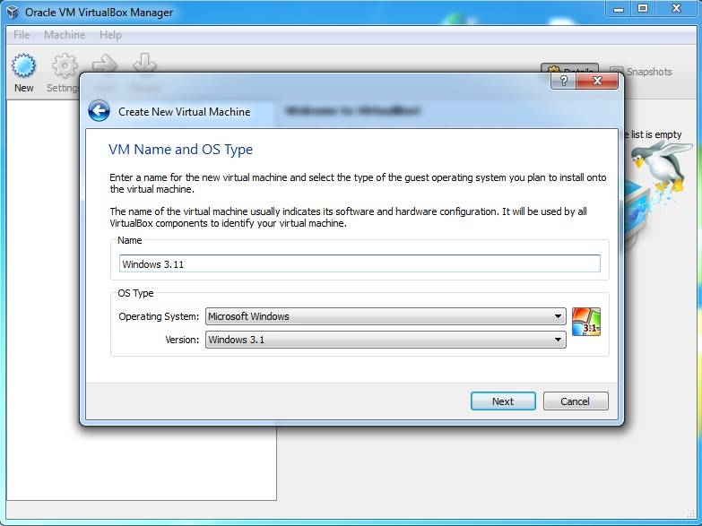Click the VirtualBox title bar app icon
The image size is (702, 526).
click(13, 12)
